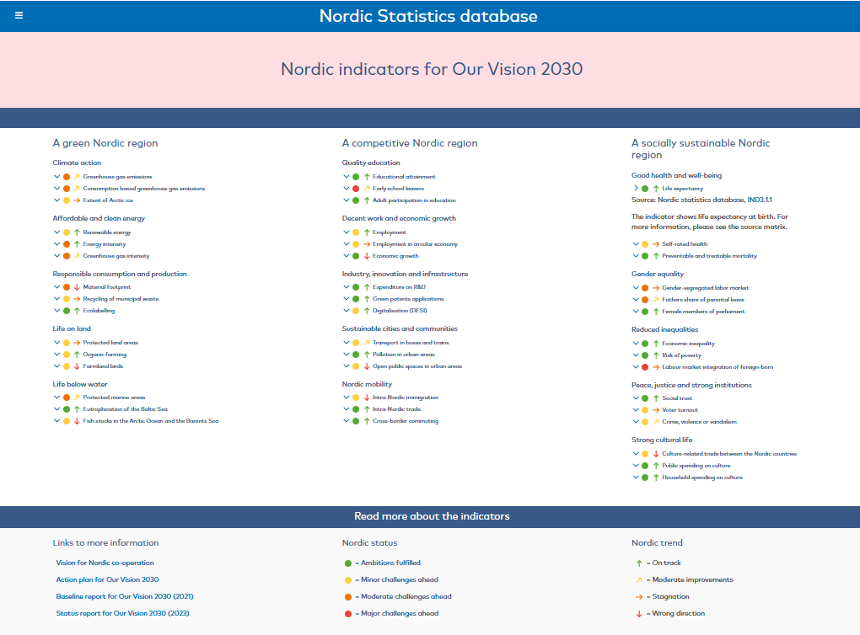Click the Digitalisation (DESI) indicator link
This screenshot has height=635, width=860.
(400, 311)
